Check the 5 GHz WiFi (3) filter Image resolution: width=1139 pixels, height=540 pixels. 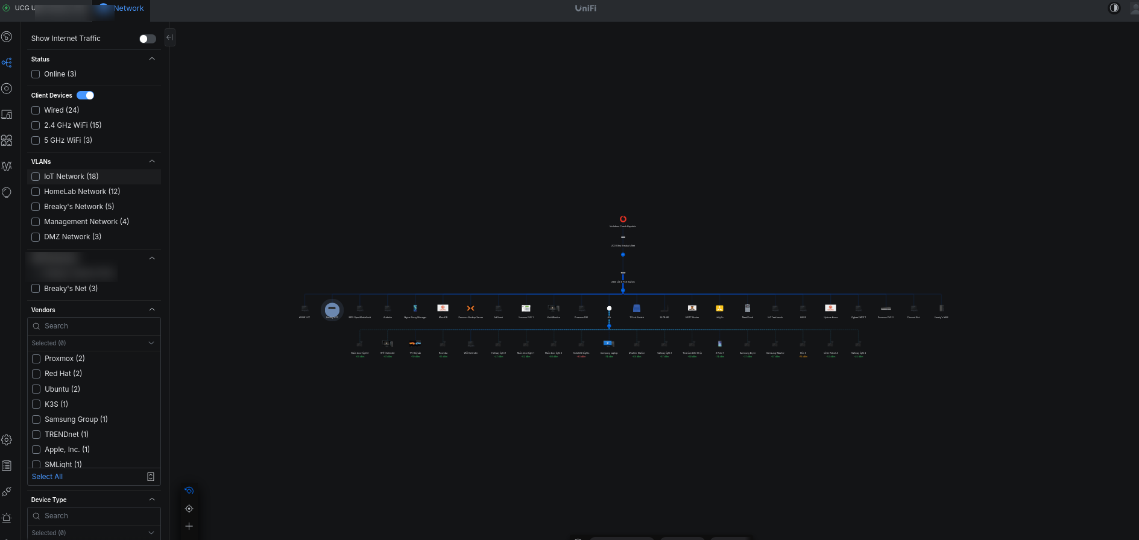click(36, 140)
